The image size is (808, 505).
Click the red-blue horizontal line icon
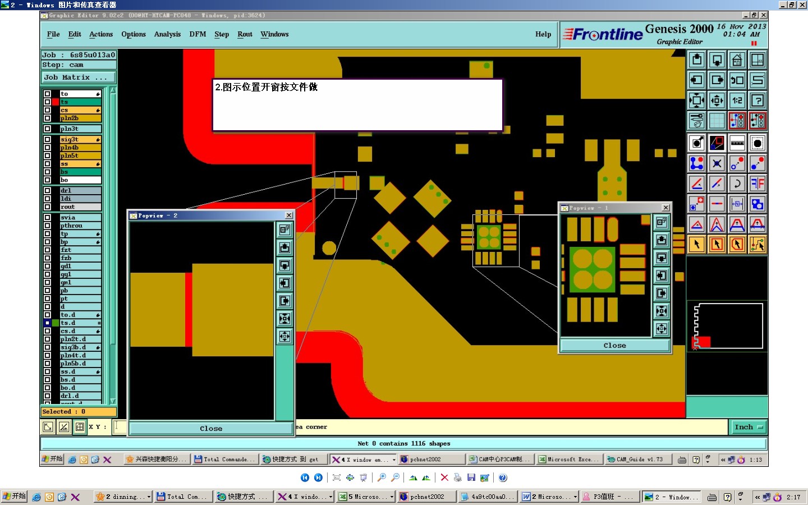[x=717, y=204]
